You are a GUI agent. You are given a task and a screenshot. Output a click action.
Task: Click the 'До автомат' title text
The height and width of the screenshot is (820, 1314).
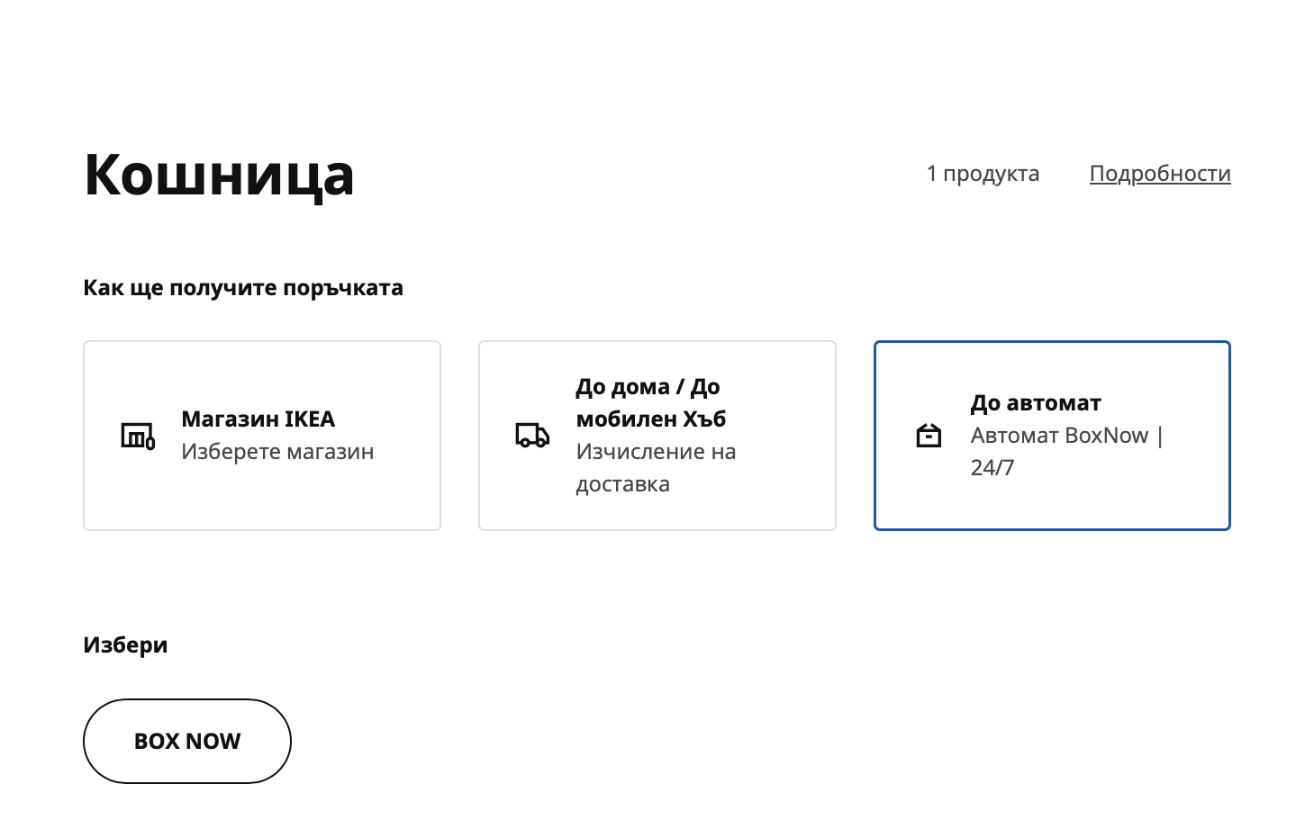(1036, 403)
